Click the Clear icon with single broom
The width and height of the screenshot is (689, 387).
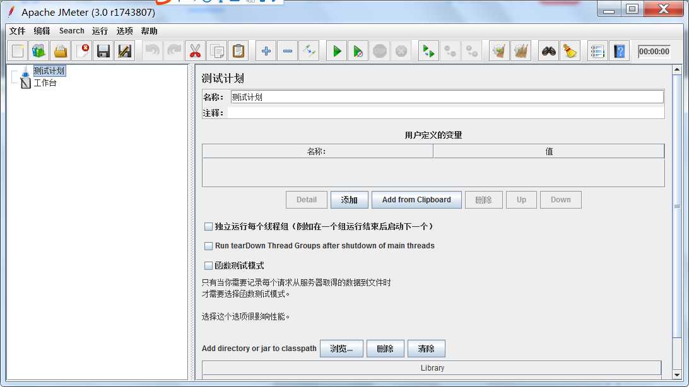pos(499,51)
